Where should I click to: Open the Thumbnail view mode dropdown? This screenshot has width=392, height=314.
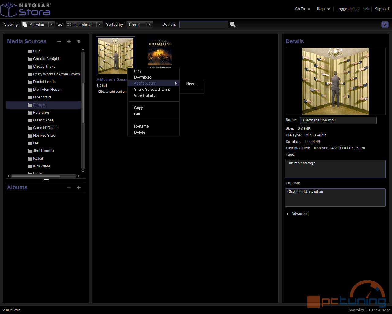point(99,25)
